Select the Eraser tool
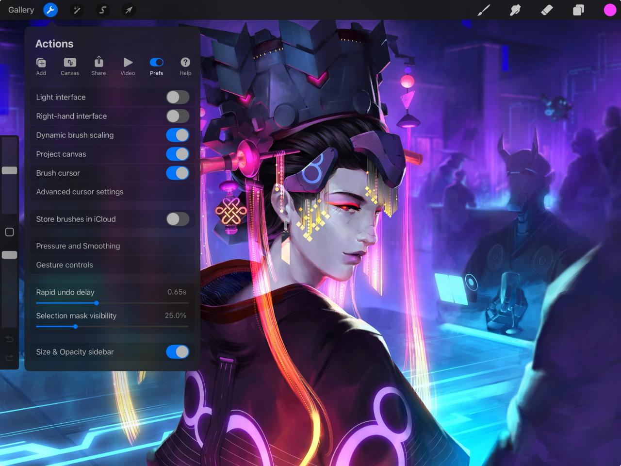This screenshot has height=466, width=621. (547, 10)
